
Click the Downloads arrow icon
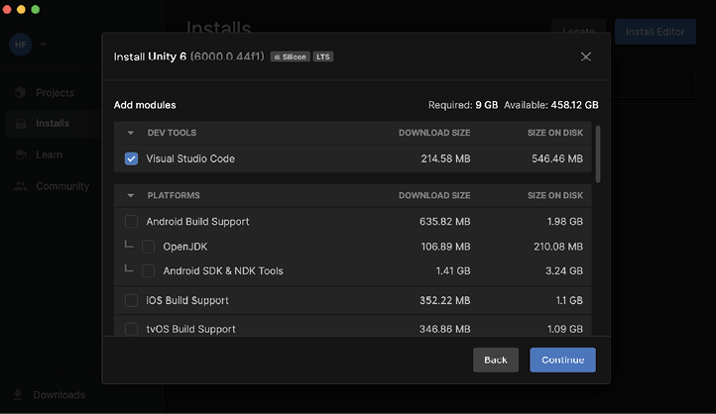click(17, 395)
